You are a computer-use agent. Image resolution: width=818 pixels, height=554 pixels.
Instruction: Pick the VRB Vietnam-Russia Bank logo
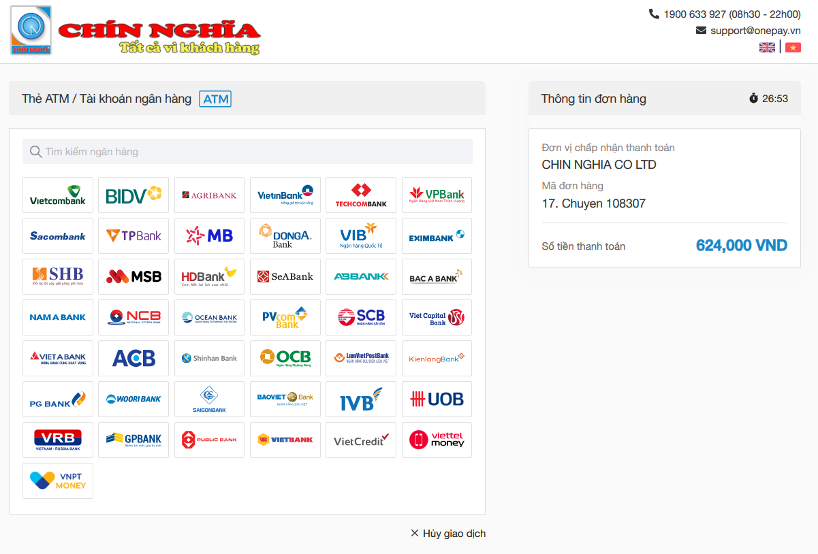(x=58, y=440)
